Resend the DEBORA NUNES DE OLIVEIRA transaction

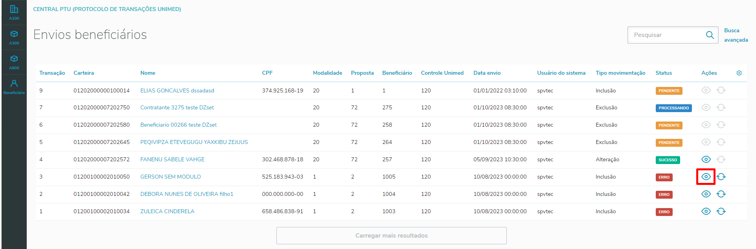click(x=721, y=194)
